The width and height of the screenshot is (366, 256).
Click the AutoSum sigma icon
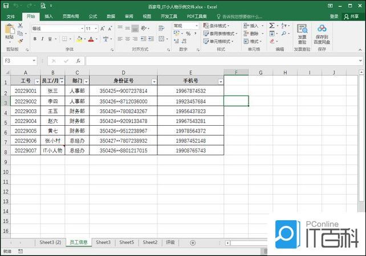pyautogui.click(x=272, y=26)
